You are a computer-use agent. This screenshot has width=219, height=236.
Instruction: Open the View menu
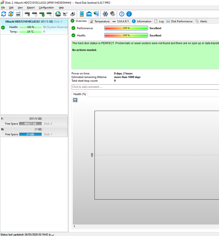click(x=20, y=8)
